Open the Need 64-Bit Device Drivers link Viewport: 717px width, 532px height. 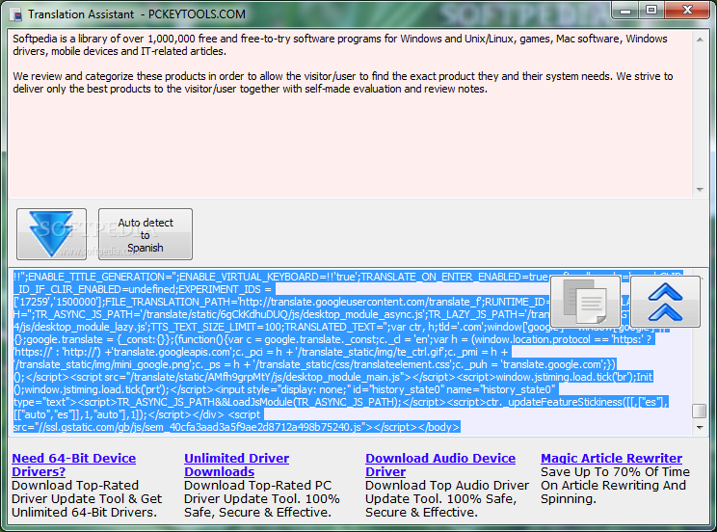[x=73, y=465]
